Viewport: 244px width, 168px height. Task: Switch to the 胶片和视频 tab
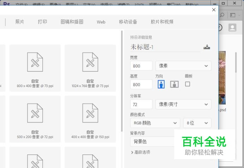162,22
